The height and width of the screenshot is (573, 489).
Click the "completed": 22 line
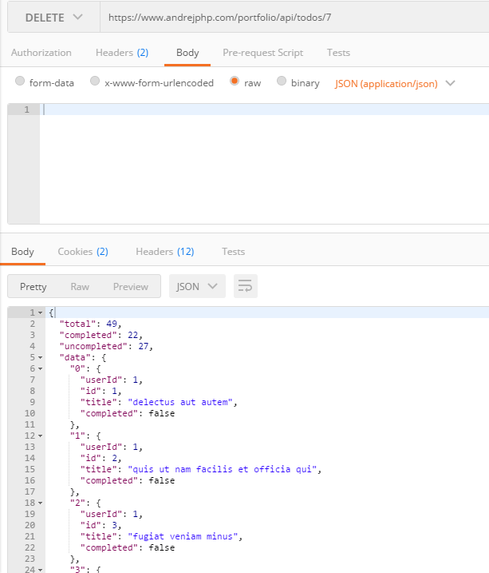coord(101,335)
